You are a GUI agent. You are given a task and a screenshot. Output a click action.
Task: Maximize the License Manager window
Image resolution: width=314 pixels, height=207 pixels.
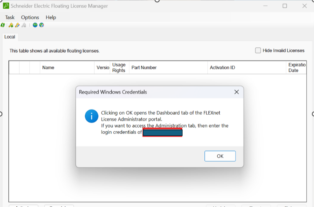coord(285,6)
